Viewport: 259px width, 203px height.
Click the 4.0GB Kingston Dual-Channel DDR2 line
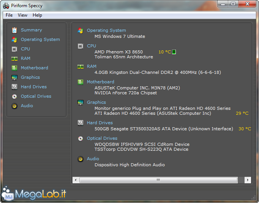158,72
